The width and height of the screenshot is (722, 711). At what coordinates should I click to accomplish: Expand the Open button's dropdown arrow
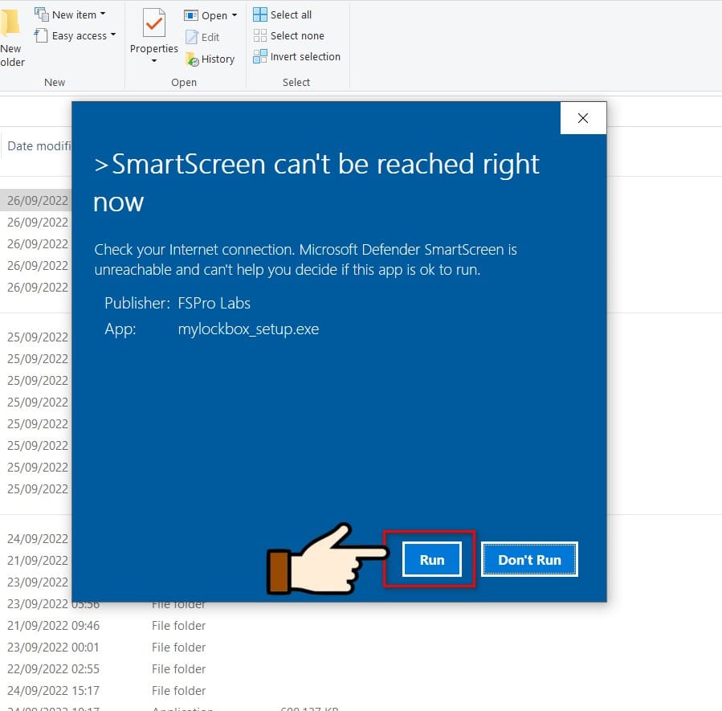235,15
